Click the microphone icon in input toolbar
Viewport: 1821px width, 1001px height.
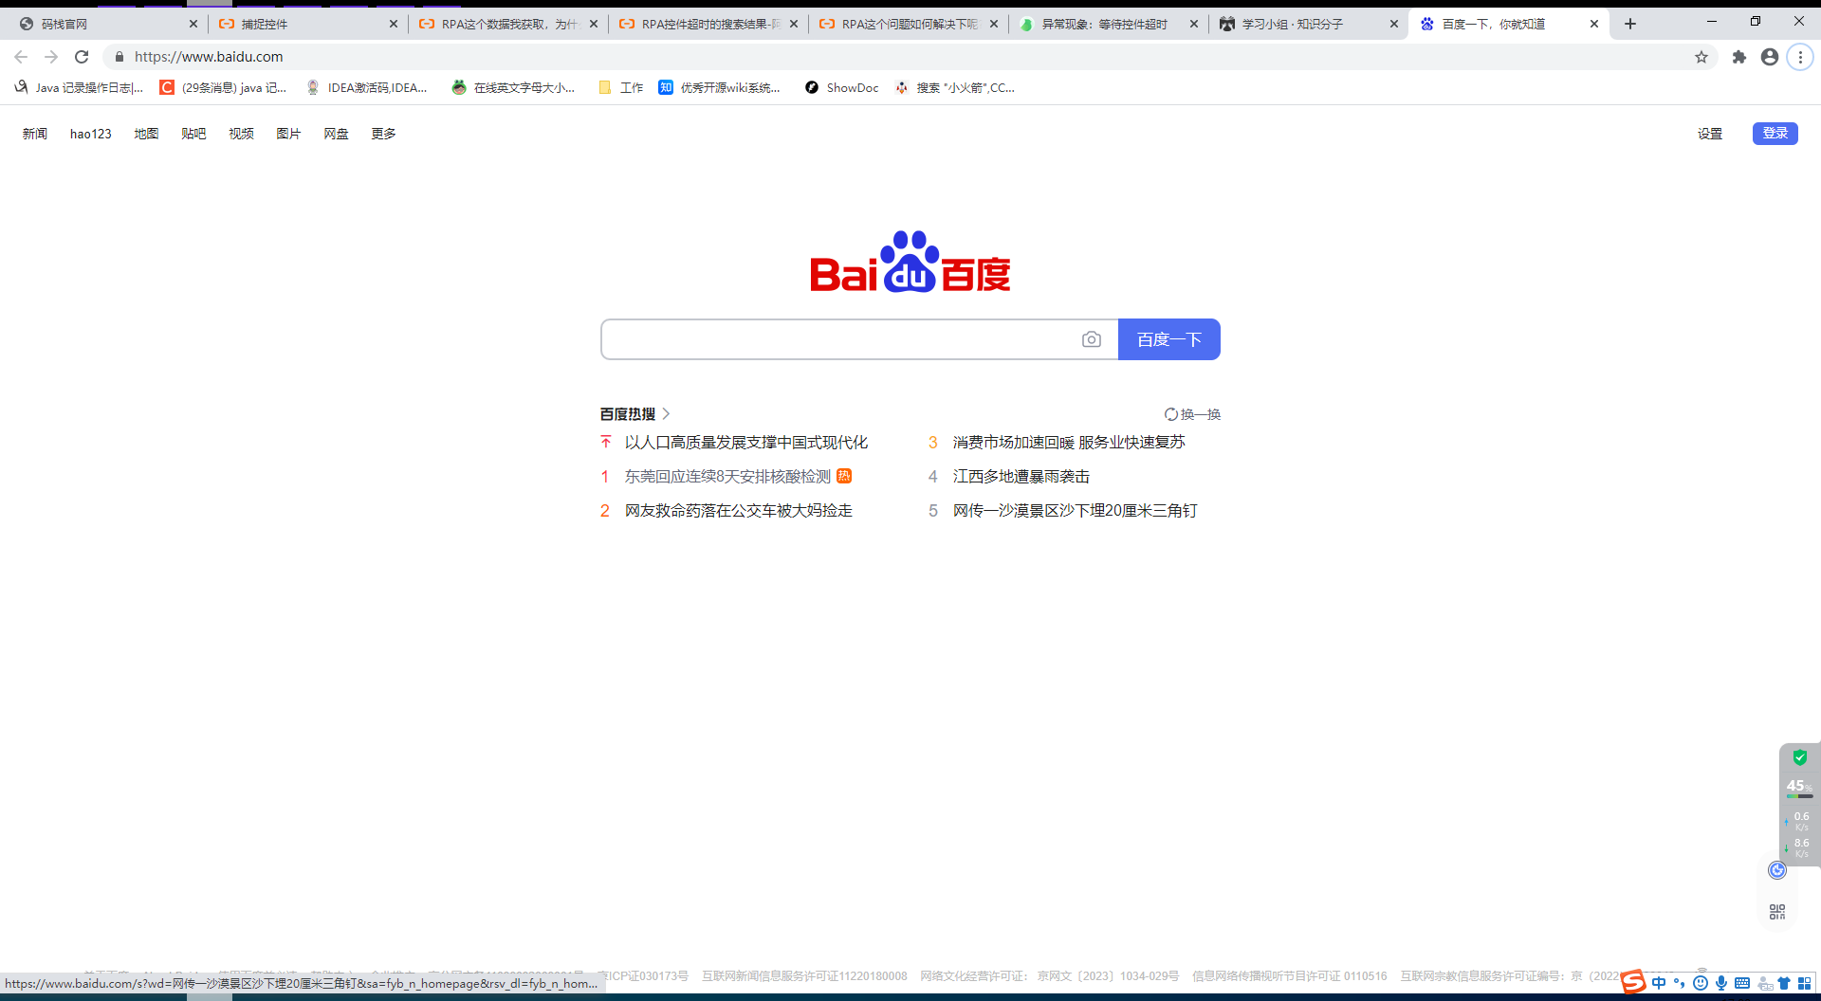pos(1721,983)
